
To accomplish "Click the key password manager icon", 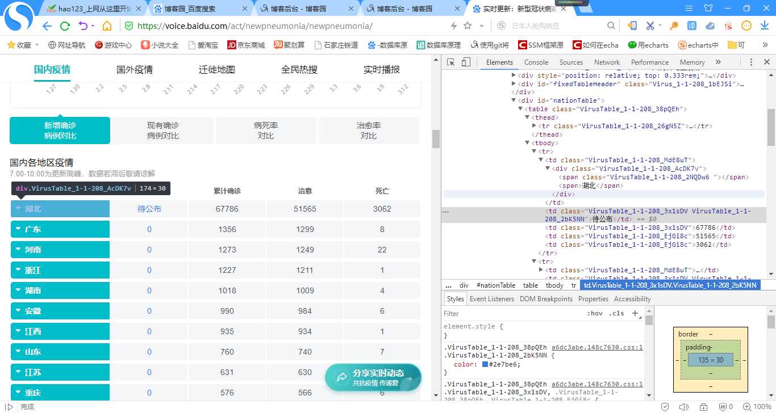I will (x=674, y=26).
